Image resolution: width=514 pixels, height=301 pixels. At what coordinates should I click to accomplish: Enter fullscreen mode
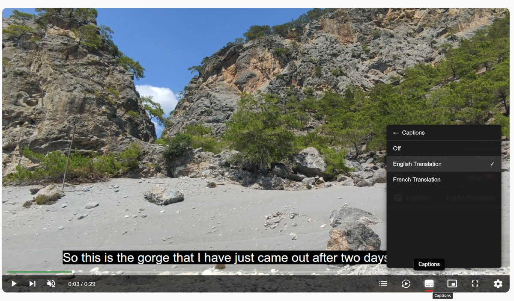pyautogui.click(x=475, y=283)
